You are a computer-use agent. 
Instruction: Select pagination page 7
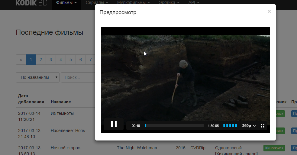pyautogui.click(x=91, y=60)
